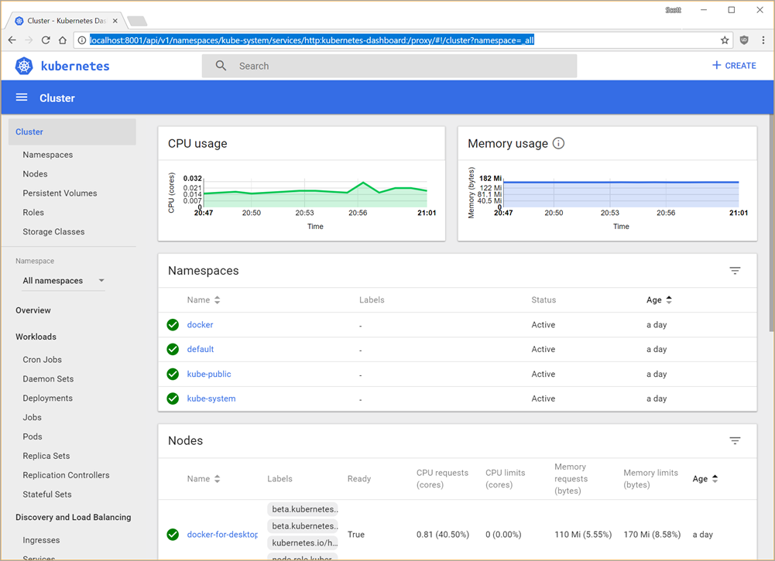Viewport: 775px width, 561px height.
Task: Open Deployments in the sidebar
Action: tap(47, 398)
